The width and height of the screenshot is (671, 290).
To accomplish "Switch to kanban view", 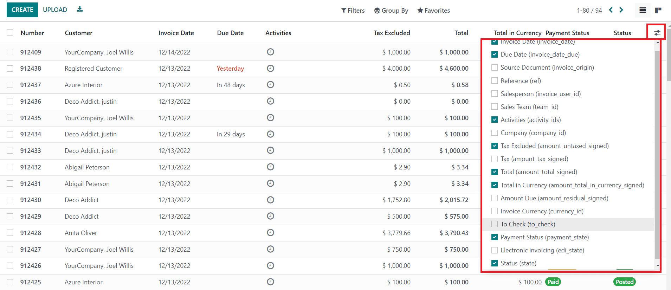I will (658, 10).
